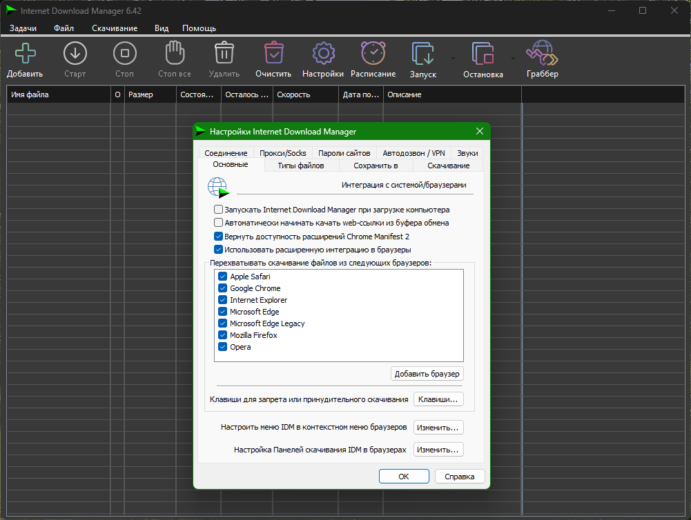Image resolution: width=691 pixels, height=520 pixels.
Task: Switch to the Скачивание settings tab
Action: click(449, 166)
